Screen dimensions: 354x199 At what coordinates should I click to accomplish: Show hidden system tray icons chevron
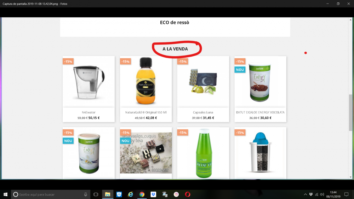(305, 194)
